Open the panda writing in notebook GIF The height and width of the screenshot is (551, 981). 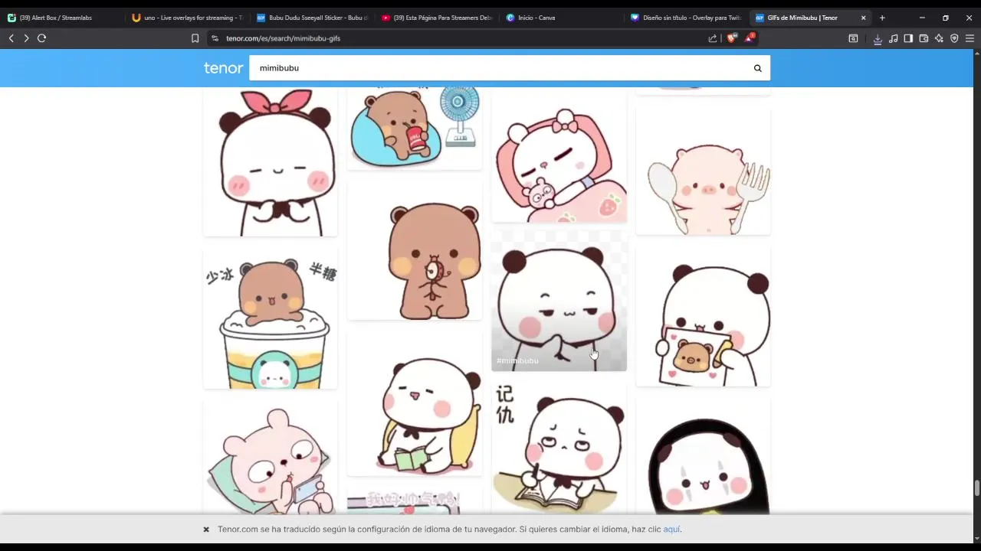[559, 448]
